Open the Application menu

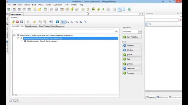(58, 5)
